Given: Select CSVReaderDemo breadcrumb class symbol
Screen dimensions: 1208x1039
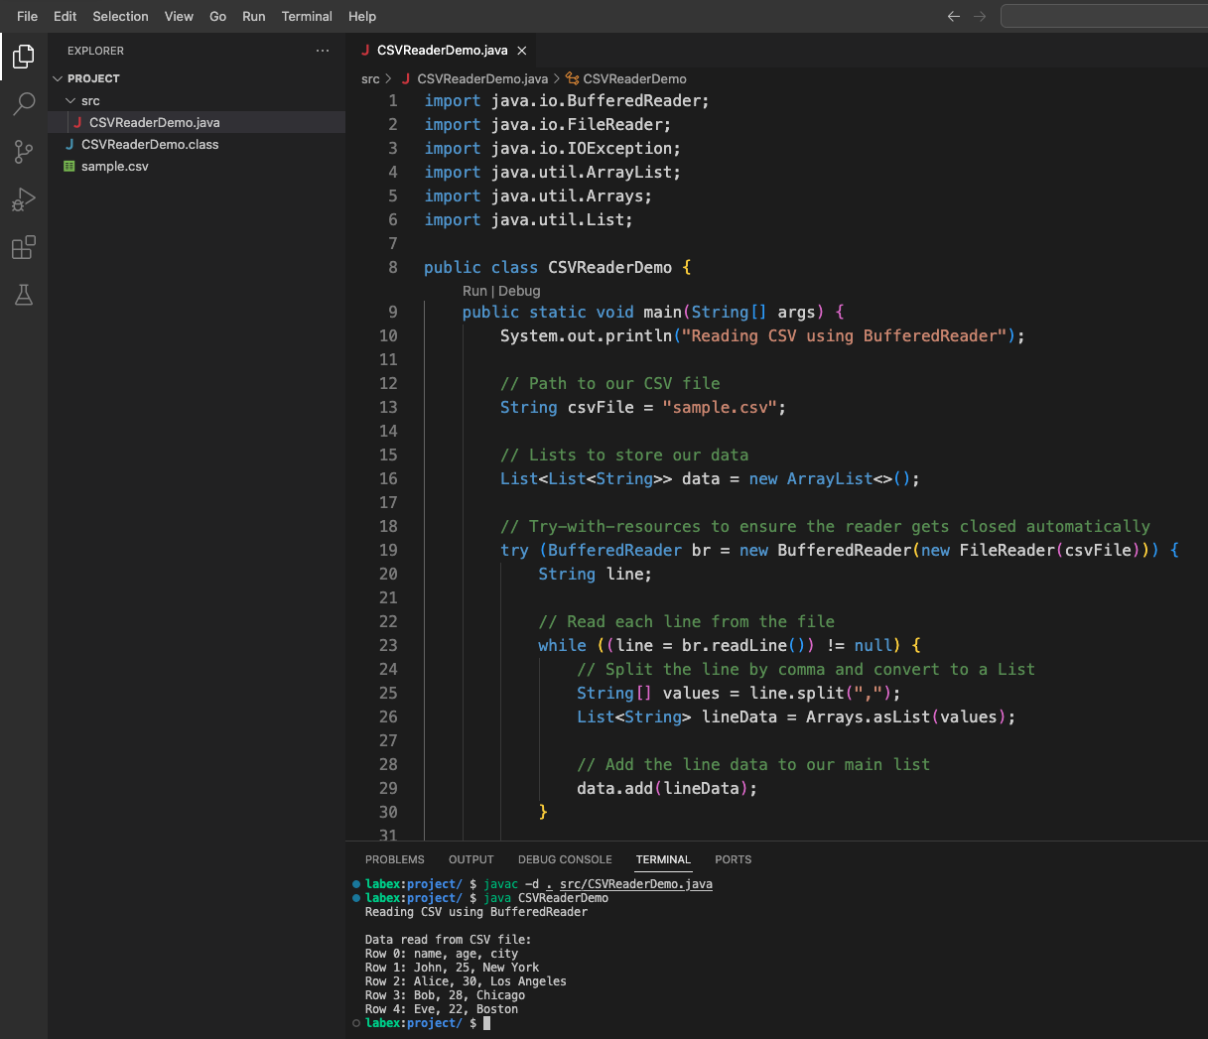Looking at the screenshot, I should (633, 78).
